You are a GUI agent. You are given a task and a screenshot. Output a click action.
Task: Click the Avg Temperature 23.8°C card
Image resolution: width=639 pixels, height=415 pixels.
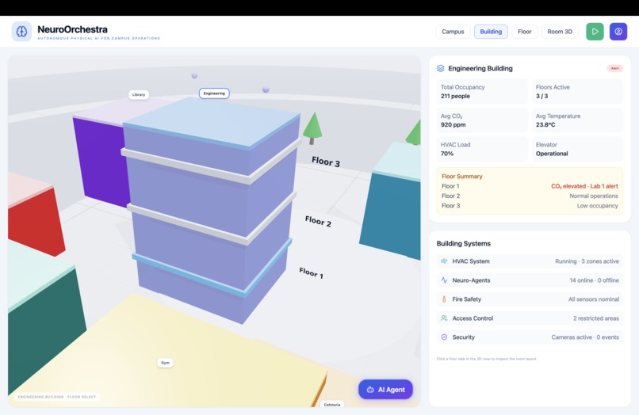(x=577, y=120)
